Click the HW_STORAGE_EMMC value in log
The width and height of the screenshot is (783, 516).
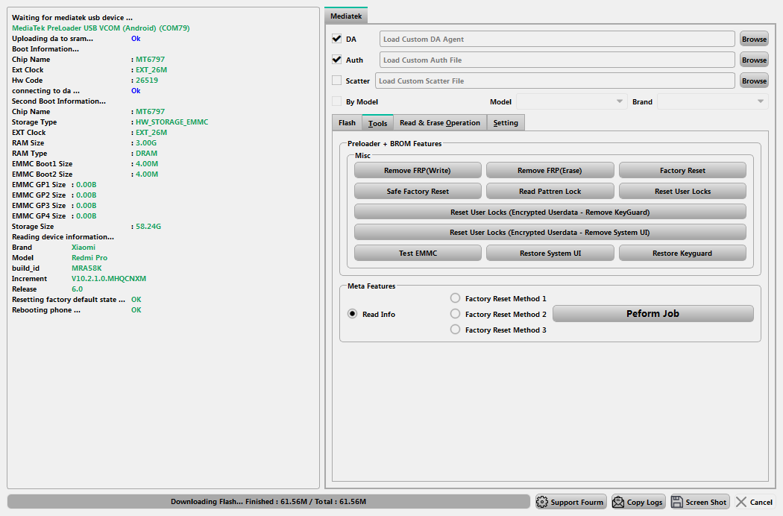click(172, 122)
